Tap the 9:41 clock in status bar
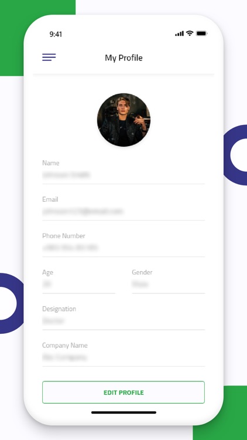247x440 pixels. tap(56, 34)
